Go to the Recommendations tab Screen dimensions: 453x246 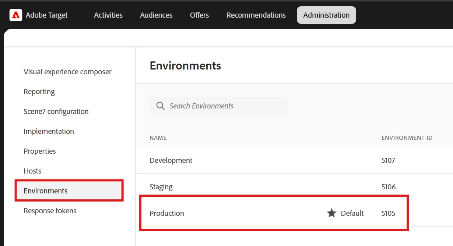tap(256, 15)
